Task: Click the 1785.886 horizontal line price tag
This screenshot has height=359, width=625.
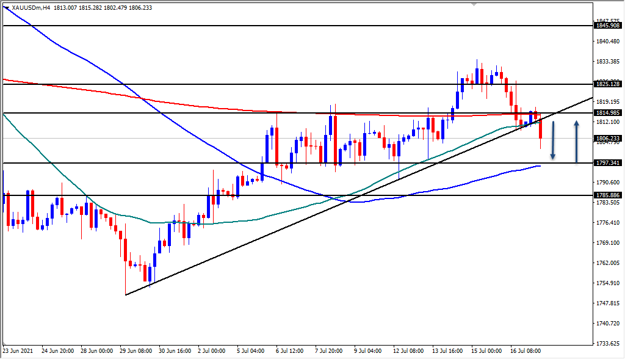Action: click(x=608, y=195)
